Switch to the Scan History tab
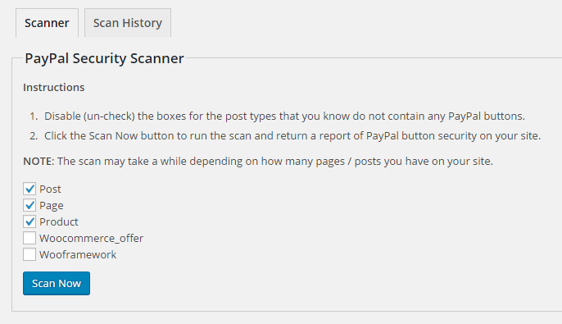This screenshot has width=562, height=324. tap(128, 23)
